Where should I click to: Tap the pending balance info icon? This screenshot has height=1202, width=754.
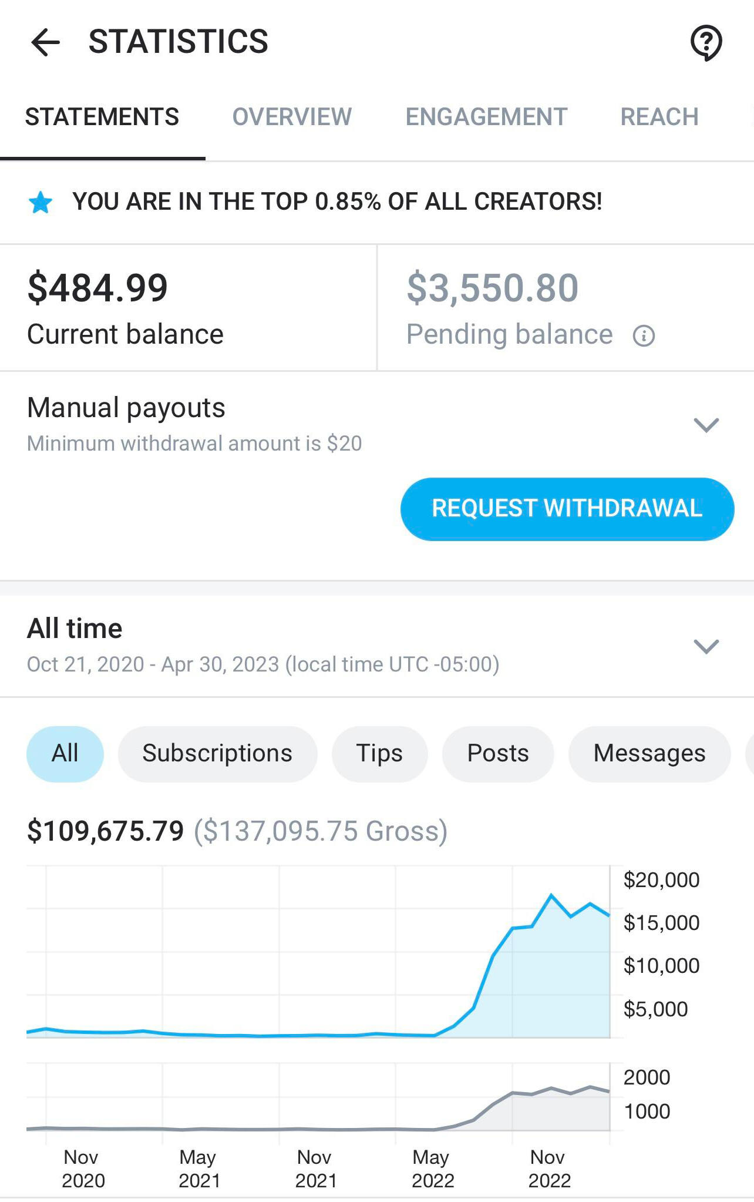644,335
